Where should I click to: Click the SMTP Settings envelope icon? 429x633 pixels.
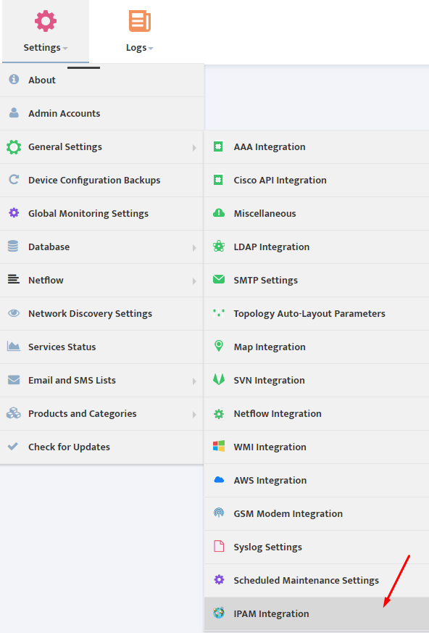(x=219, y=279)
